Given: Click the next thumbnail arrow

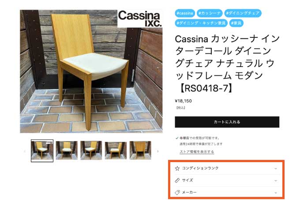Looking at the screenshot, I should point(158,151).
